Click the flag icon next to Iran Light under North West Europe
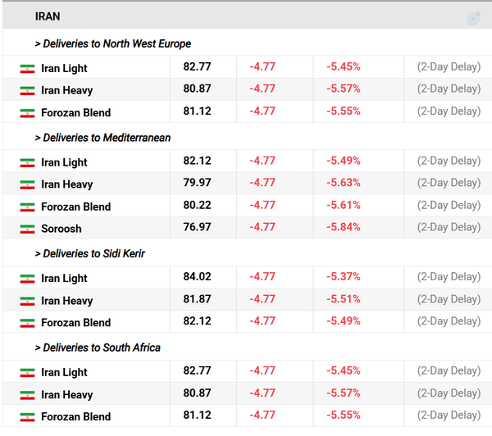492x436 pixels. click(x=27, y=68)
